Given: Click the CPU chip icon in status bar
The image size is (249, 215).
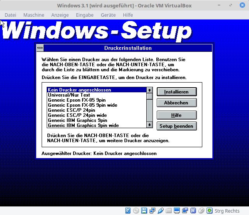Looking at the screenshot, I should tap(193, 211).
